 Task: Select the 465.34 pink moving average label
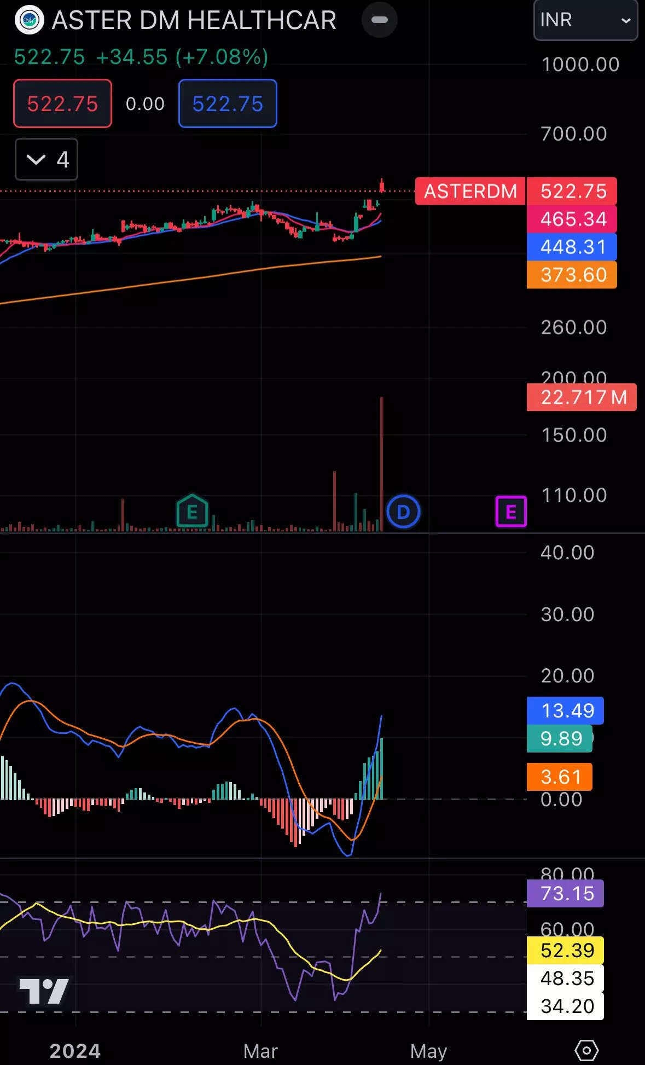pos(572,219)
